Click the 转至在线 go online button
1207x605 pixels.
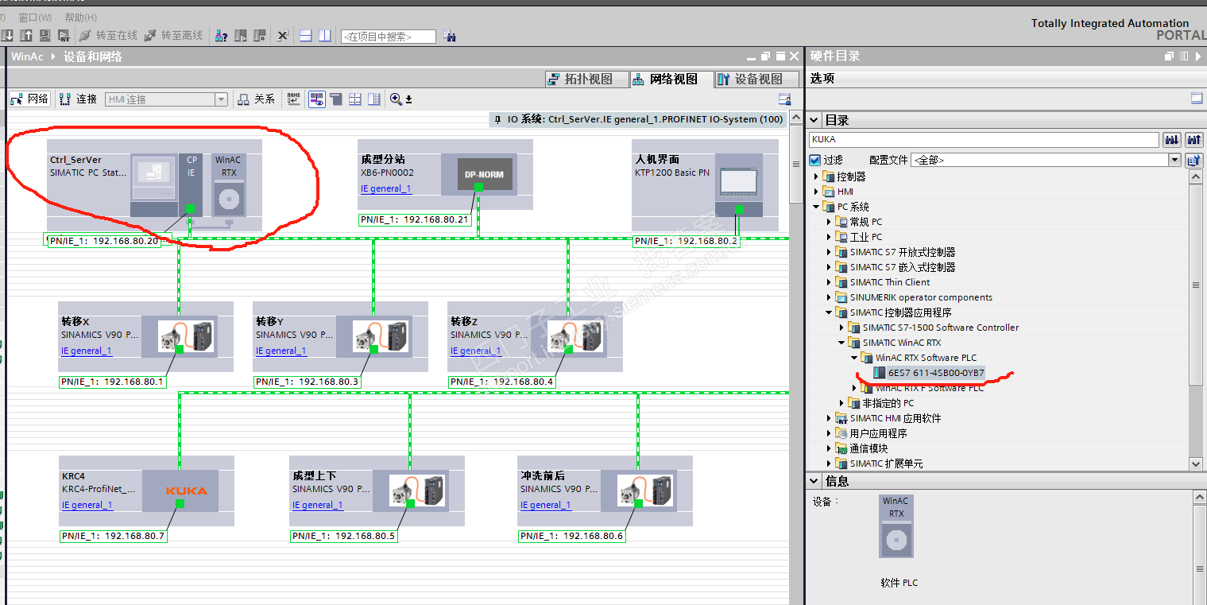pyautogui.click(x=108, y=36)
